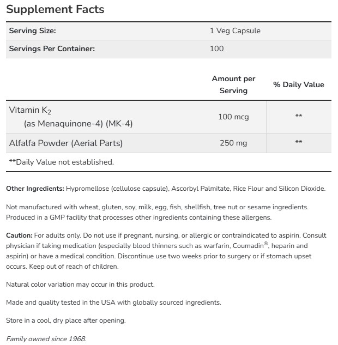The width and height of the screenshot is (338, 345).
Task: Select the servings value 100
Action: (216, 49)
